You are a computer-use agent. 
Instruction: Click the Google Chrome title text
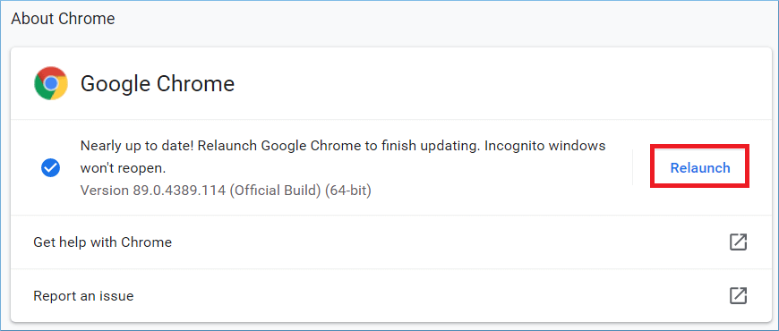[158, 84]
